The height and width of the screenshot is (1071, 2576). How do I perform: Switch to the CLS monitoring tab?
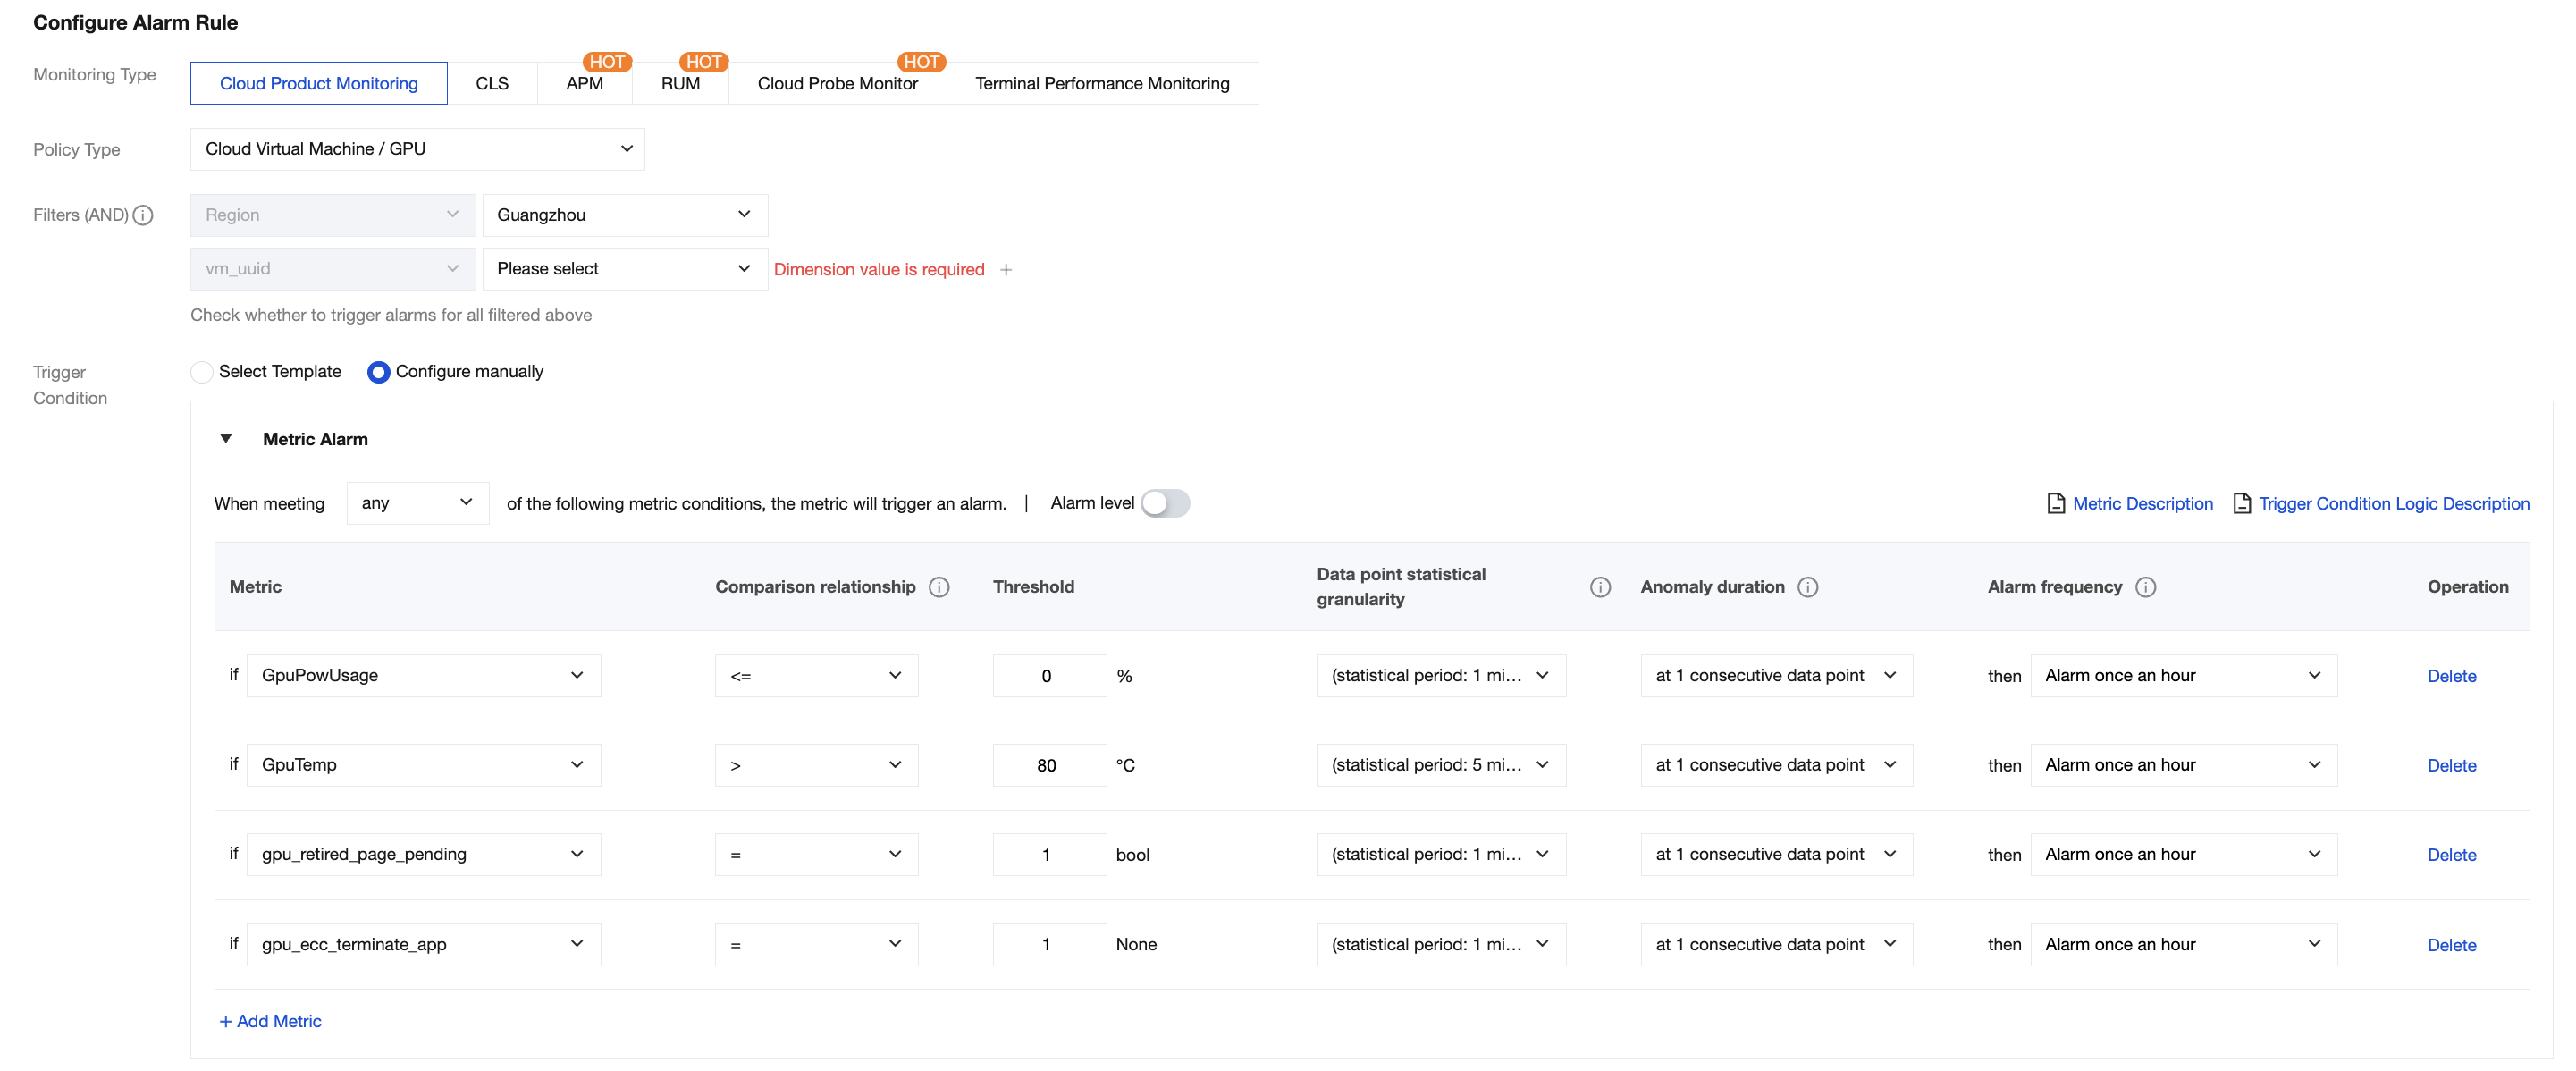coord(492,83)
